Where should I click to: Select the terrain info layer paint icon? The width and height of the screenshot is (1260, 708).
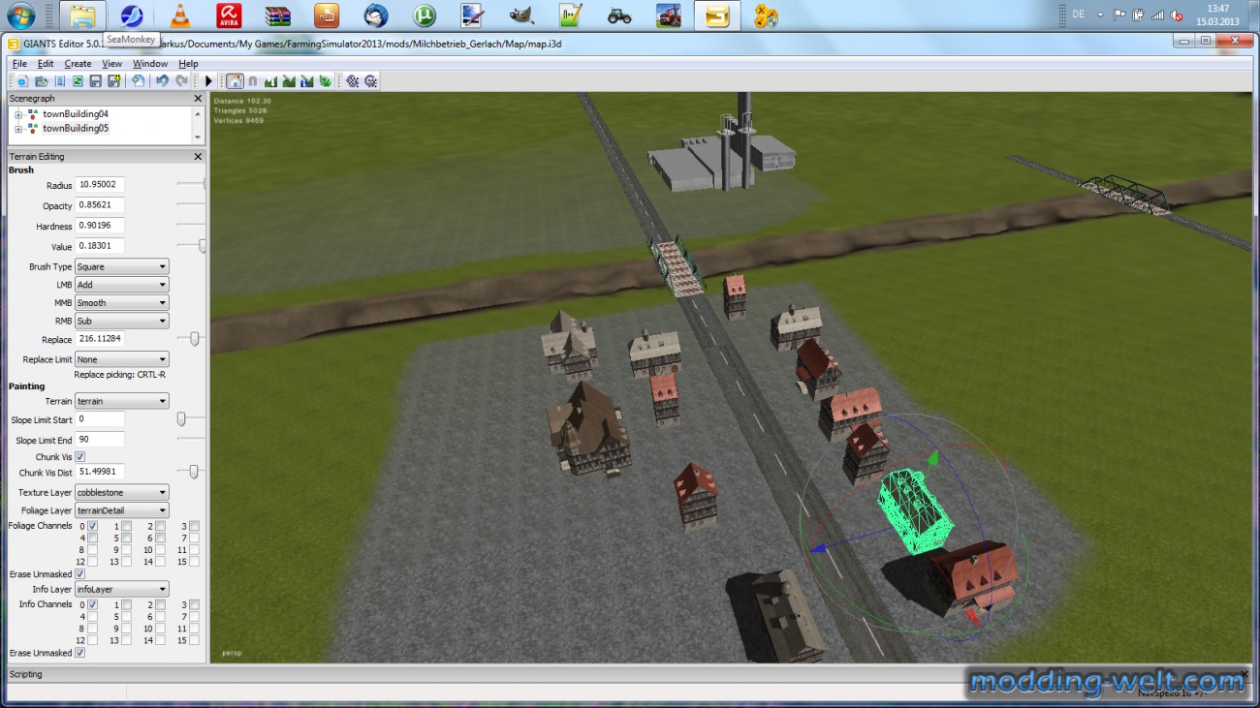[306, 81]
